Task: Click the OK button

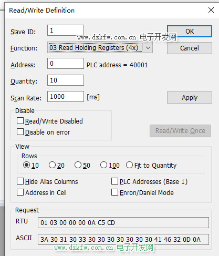Action: [190, 31]
